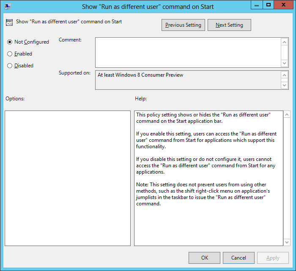296x271 pixels.
Task: Cancel the policy setting dialog
Action: tap(238, 258)
